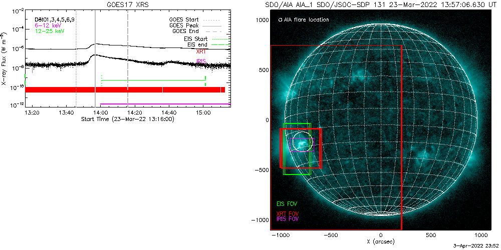Click the red XRT coverage bar
Image resolution: width=501 pixels, height=250 pixels.
coord(125,89)
